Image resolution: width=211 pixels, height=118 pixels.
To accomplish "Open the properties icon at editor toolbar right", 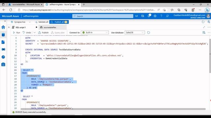I will point(204,32).
